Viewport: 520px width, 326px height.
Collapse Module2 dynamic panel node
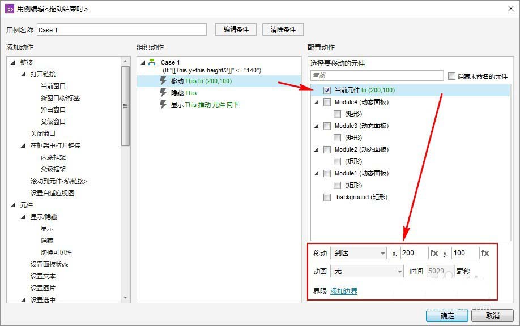[317, 150]
